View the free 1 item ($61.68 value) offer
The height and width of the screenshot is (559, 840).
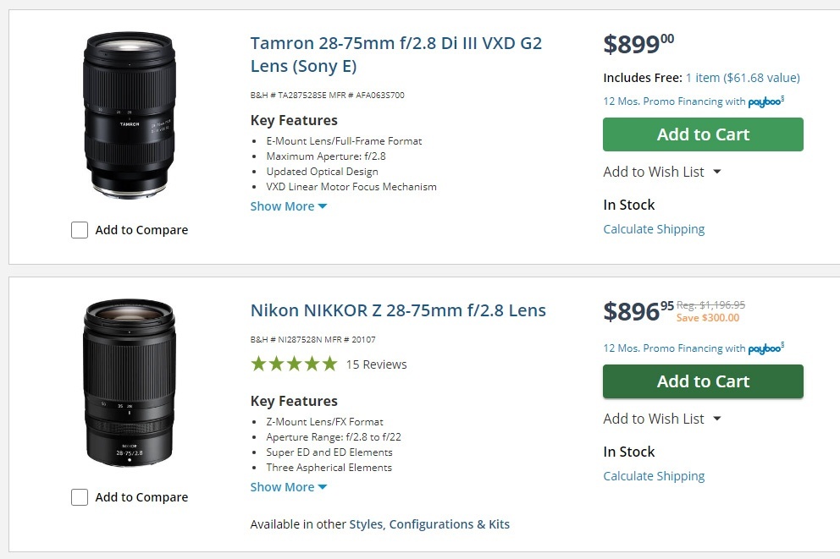coord(743,78)
